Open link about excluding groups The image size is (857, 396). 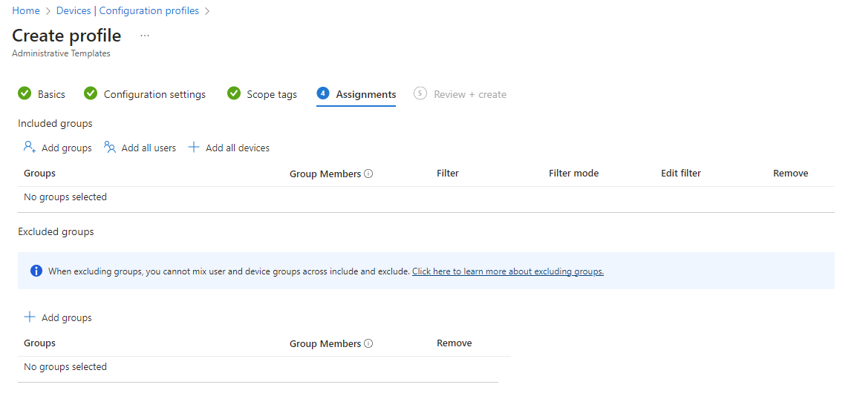point(508,271)
